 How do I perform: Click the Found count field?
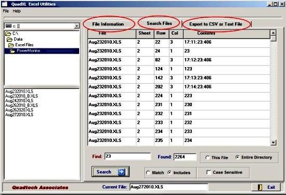(x=185, y=157)
